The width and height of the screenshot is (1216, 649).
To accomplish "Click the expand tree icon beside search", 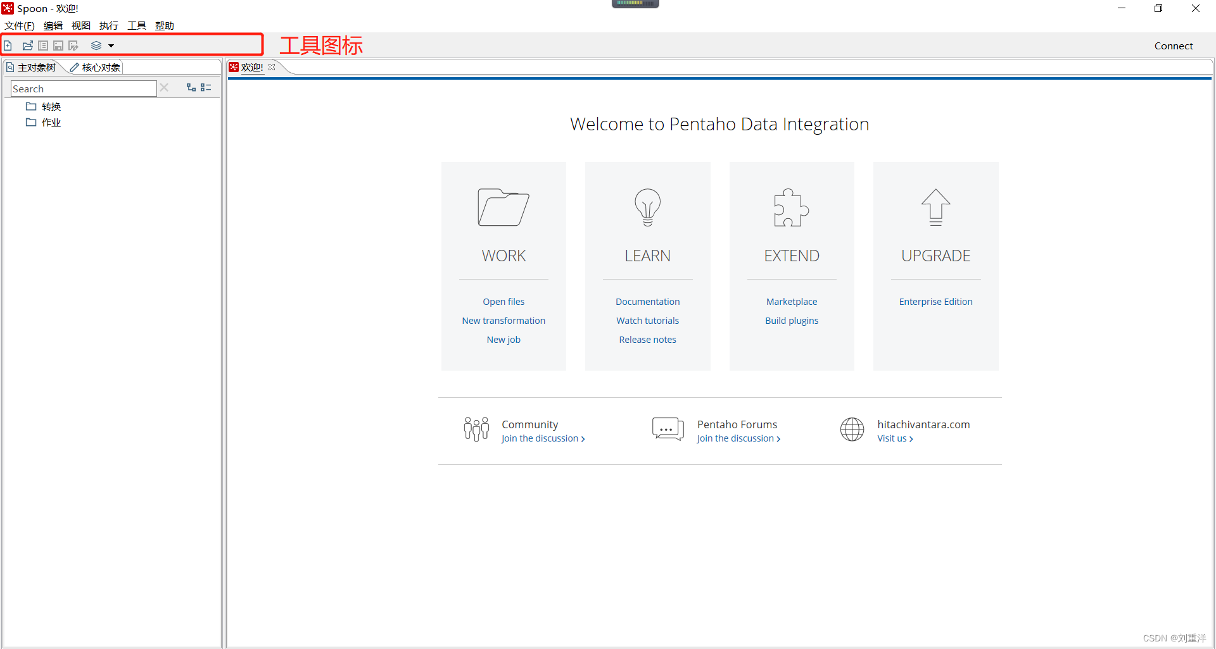I will click(x=191, y=87).
